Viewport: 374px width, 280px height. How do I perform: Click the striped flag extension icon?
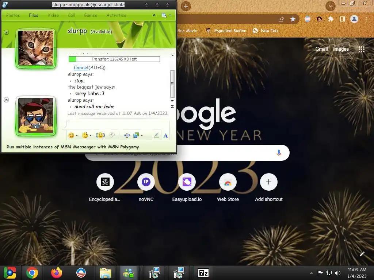tap(308, 19)
